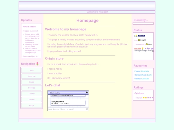The width and height of the screenshot is (174, 130).
Task: Click the smiley before "changed"
Action: click(139, 40)
